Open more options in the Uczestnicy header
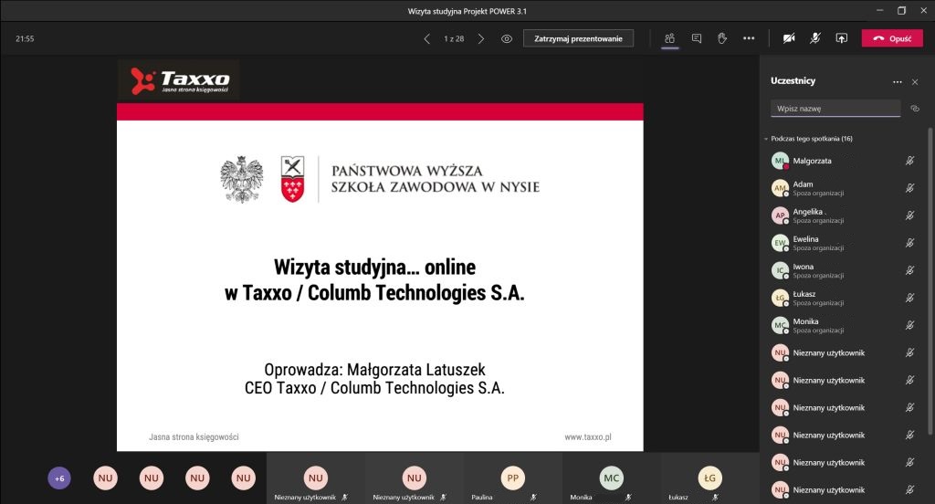Screen dimensions: 935x504 point(897,81)
